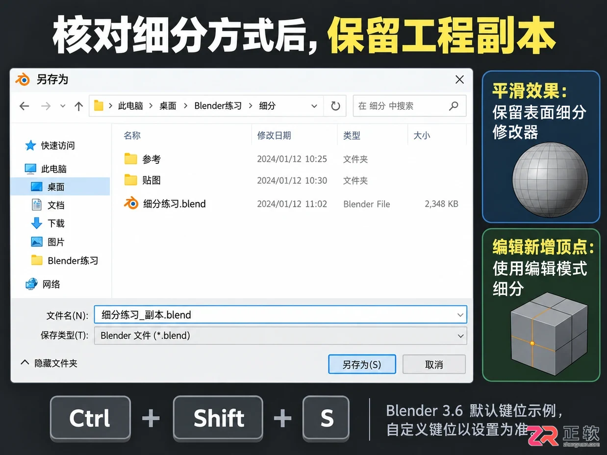This screenshot has width=607, height=455.
Task: Click the Shift key graphic
Action: (218, 419)
